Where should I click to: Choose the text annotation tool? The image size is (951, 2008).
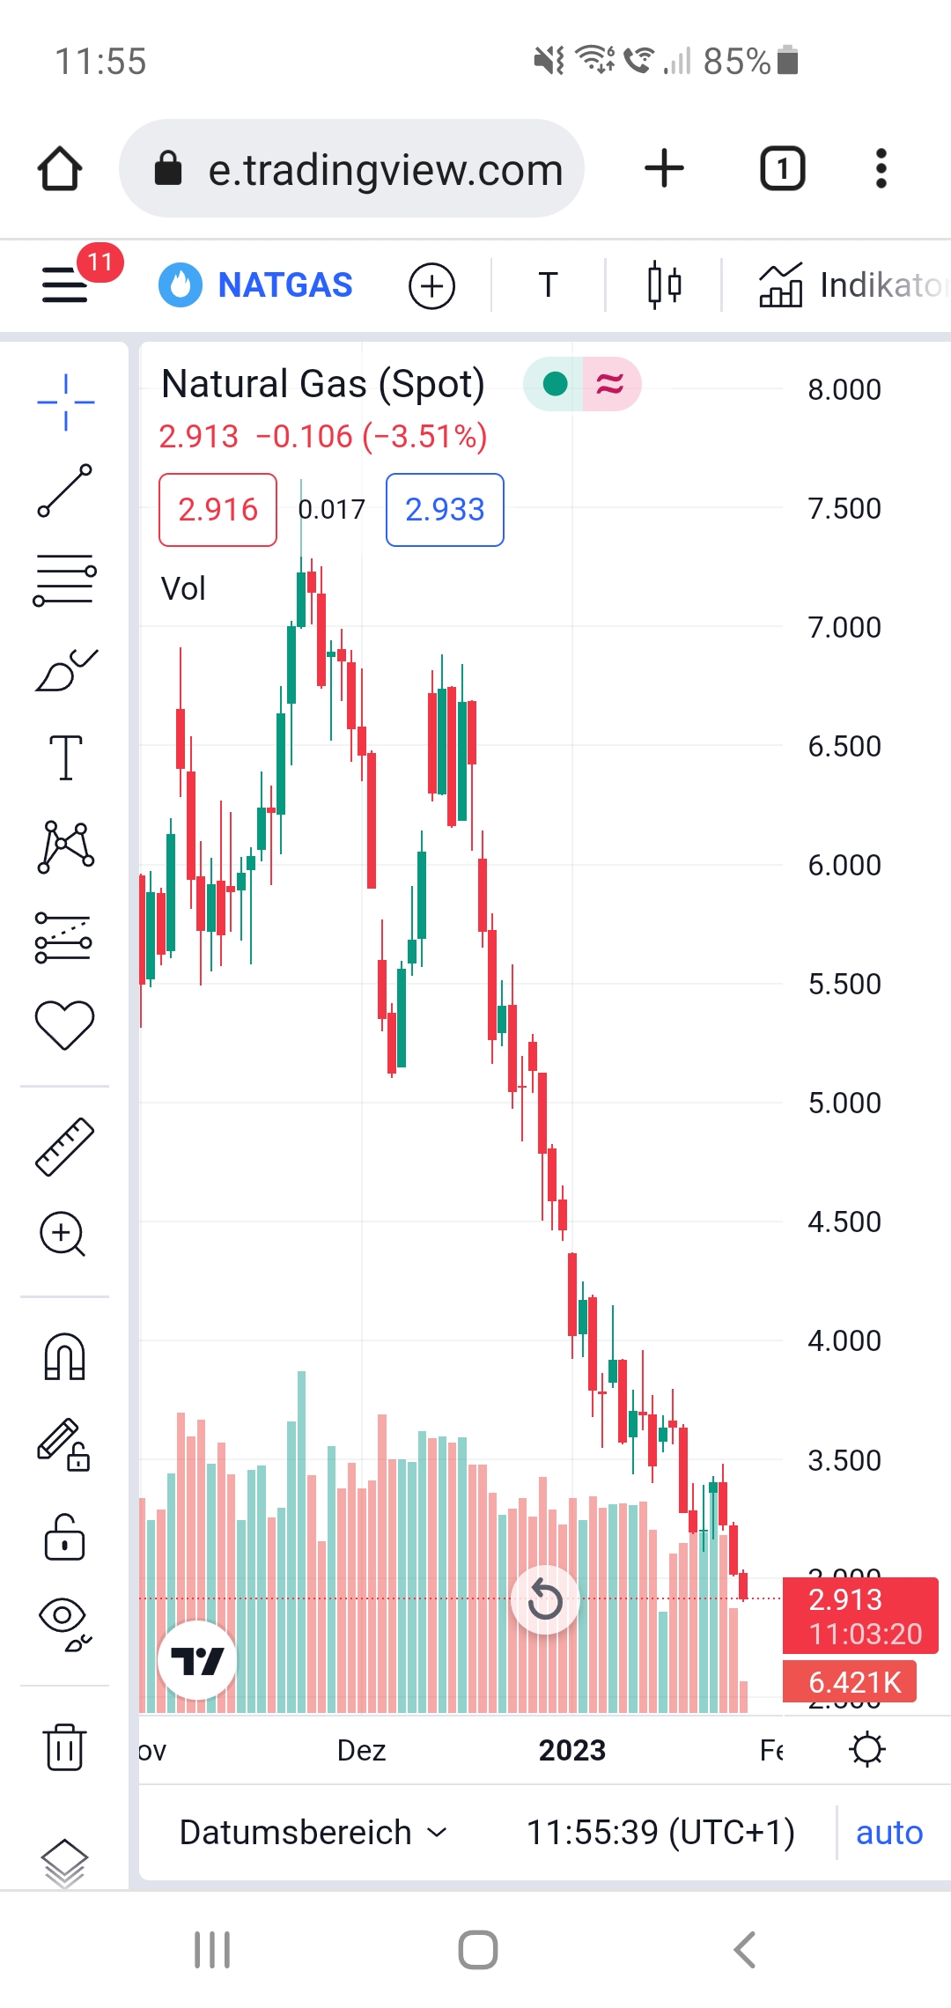click(65, 757)
